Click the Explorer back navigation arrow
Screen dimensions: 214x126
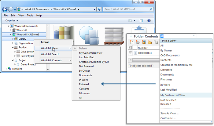(5, 9)
